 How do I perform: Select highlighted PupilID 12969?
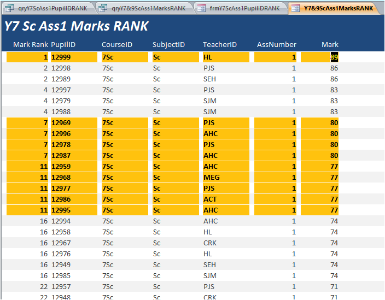pos(74,122)
